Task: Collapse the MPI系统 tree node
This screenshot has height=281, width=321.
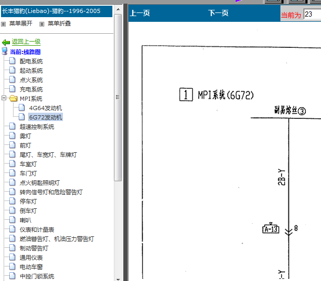Action: (x=4, y=98)
